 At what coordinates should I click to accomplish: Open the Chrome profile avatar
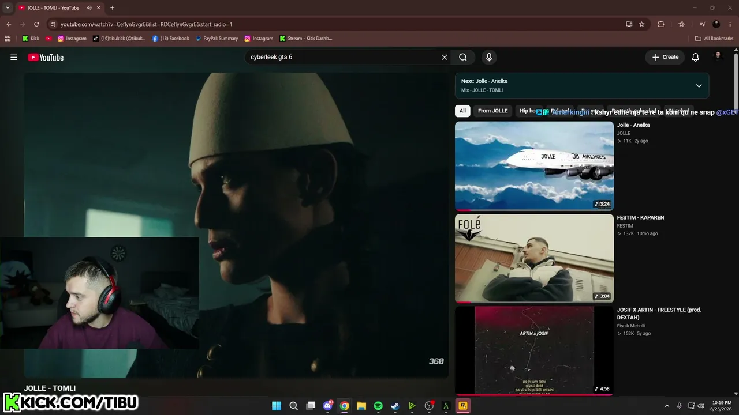716,24
